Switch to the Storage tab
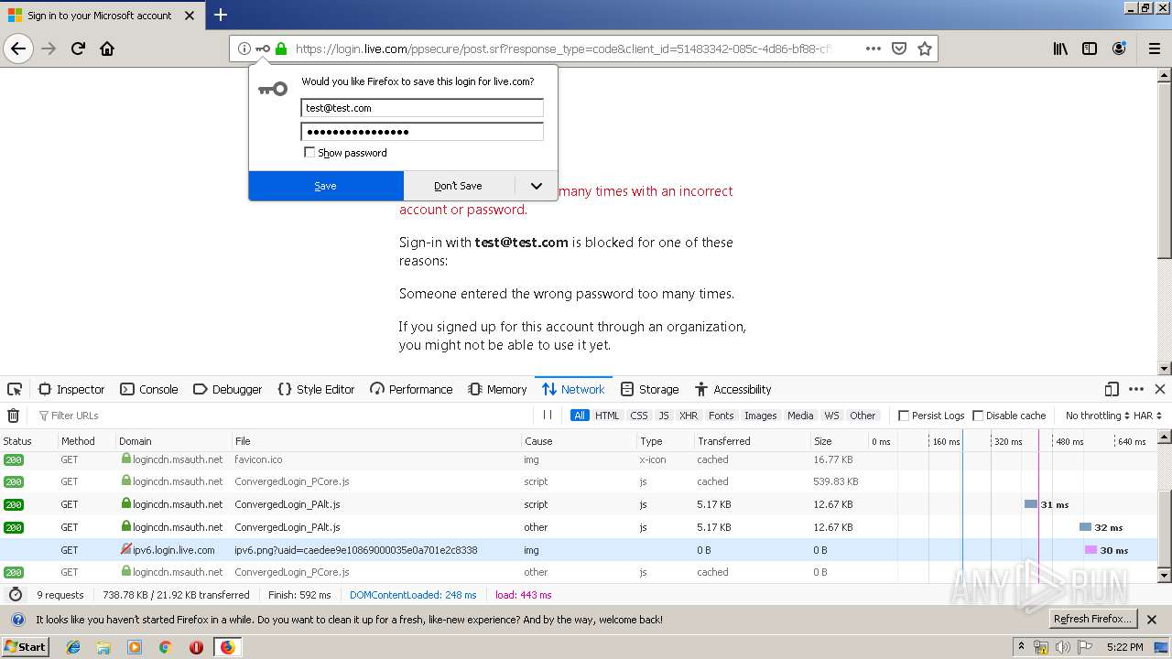This screenshot has height=659, width=1172. click(649, 389)
